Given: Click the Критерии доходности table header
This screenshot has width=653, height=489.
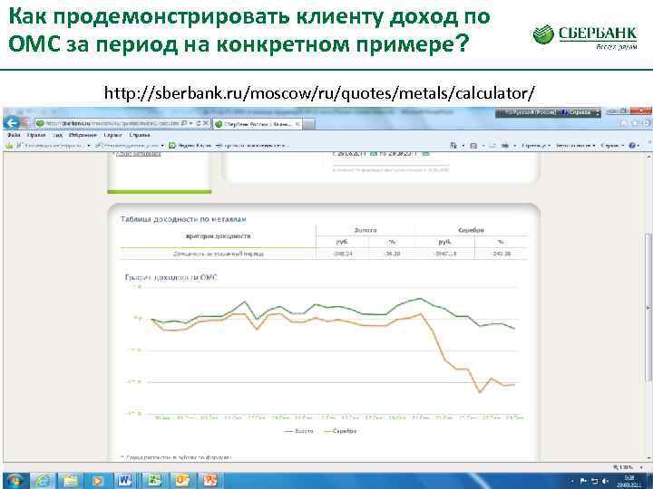Looking at the screenshot, I should pyautogui.click(x=219, y=236).
